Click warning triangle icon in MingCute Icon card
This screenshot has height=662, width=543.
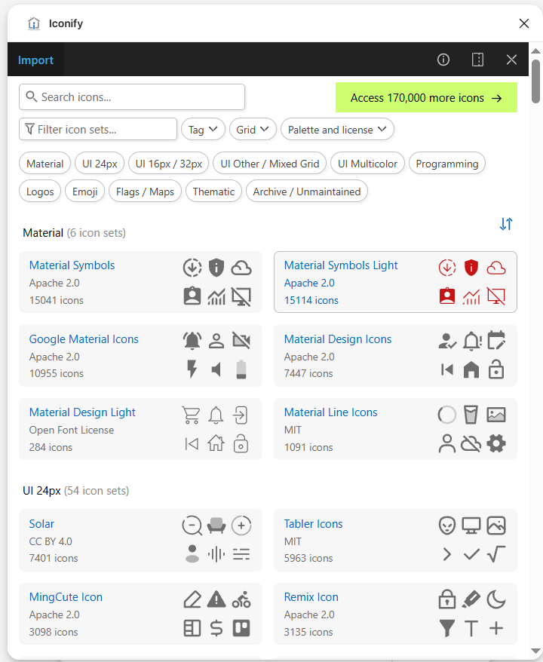pyautogui.click(x=216, y=599)
